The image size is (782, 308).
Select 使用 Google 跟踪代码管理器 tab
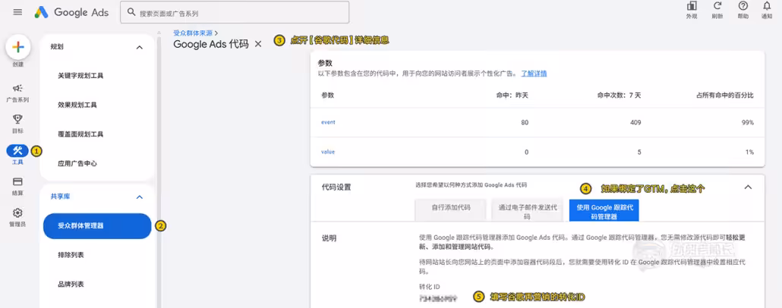click(604, 211)
